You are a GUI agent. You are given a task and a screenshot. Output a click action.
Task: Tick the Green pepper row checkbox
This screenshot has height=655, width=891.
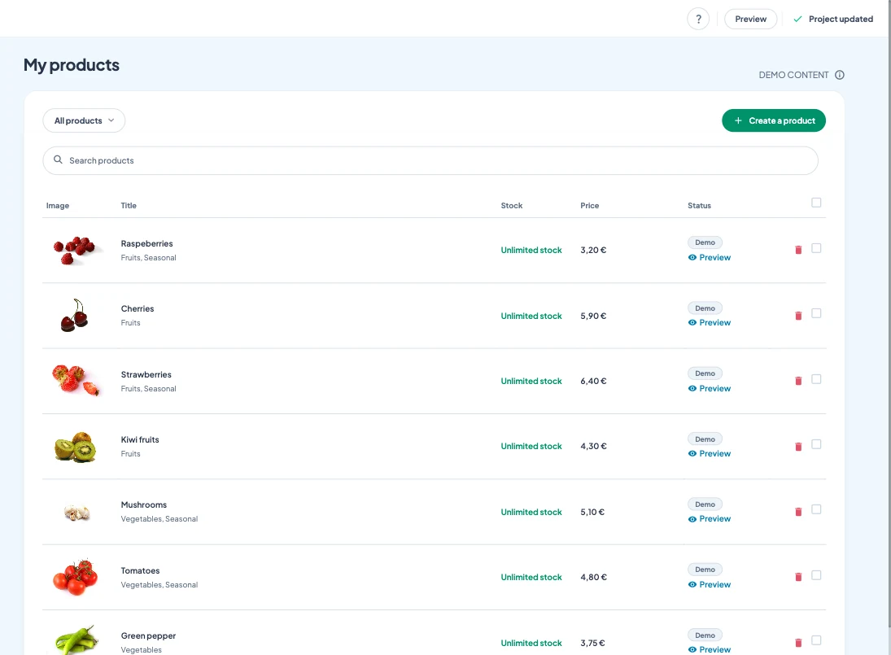coord(816,640)
